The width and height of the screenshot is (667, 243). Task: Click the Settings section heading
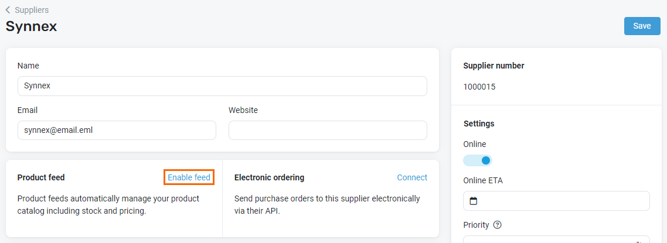tap(479, 124)
